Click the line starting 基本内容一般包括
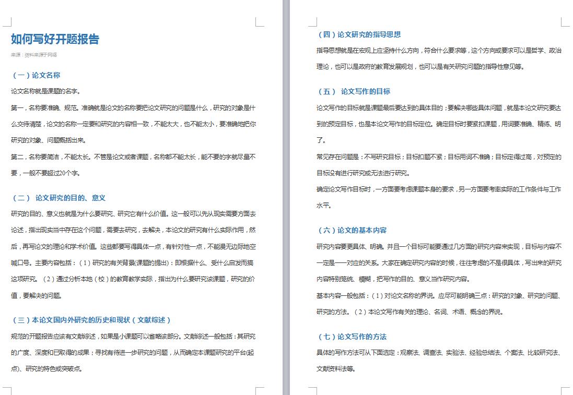 click(439, 296)
